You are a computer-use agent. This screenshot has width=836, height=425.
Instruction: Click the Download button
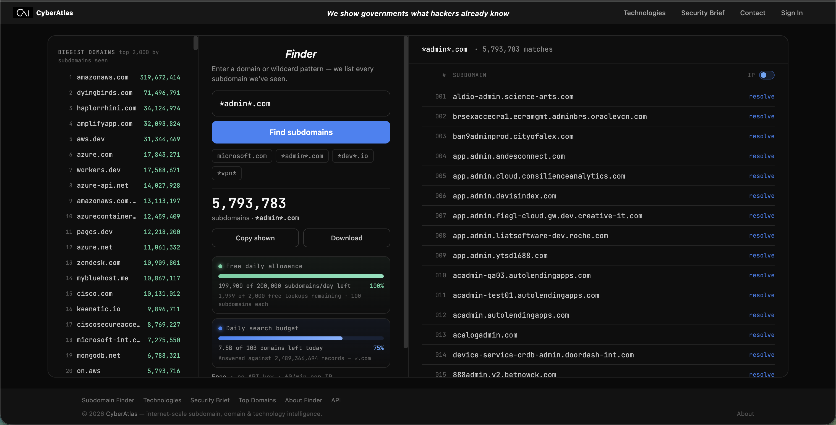(347, 238)
